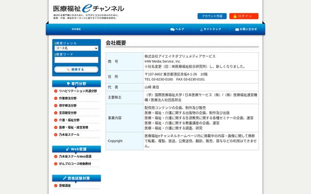This screenshot has width=311, height=194.
Task: Click the Web受講 section header
Action: pyautogui.click(x=76, y=149)
